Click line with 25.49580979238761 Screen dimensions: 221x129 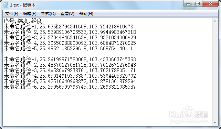(x=70, y=70)
